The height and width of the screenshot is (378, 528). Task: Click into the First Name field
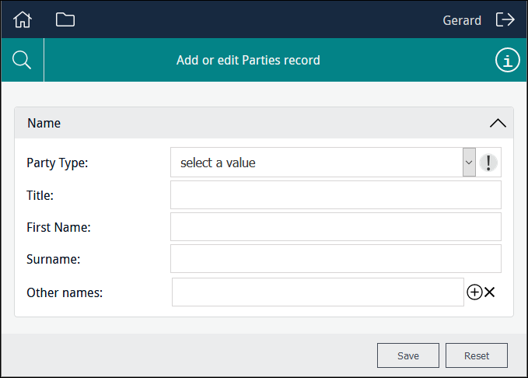point(335,227)
